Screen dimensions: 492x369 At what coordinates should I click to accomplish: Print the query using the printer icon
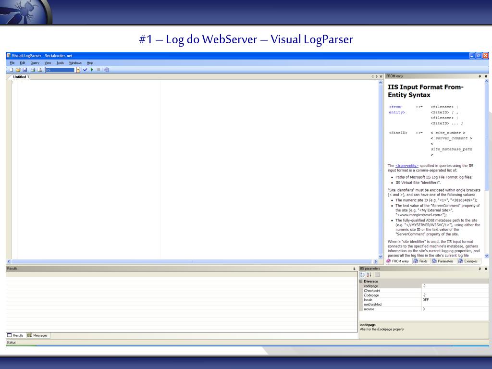(33, 70)
